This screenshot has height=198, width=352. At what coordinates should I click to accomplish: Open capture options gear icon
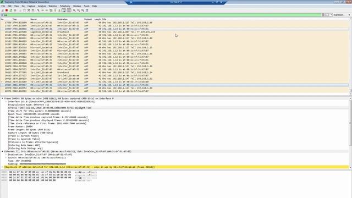click(x=15, y=10)
